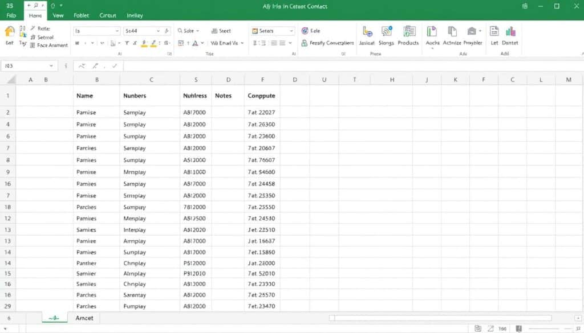Switch to the Vew ribbon tab
The width and height of the screenshot is (584, 333).
(58, 15)
